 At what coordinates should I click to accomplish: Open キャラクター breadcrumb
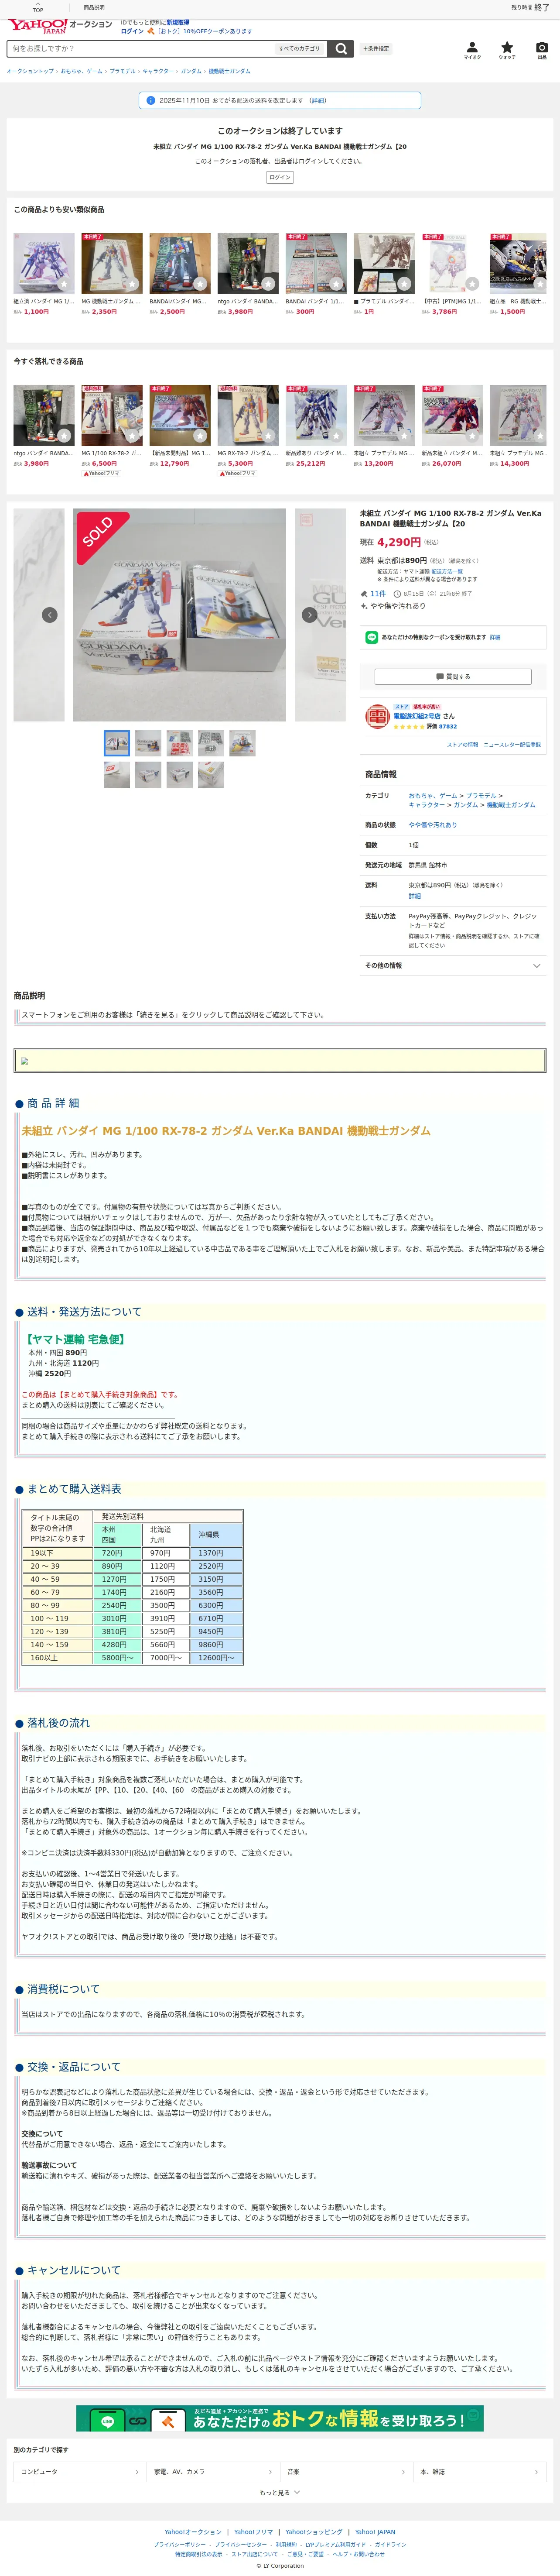click(158, 71)
